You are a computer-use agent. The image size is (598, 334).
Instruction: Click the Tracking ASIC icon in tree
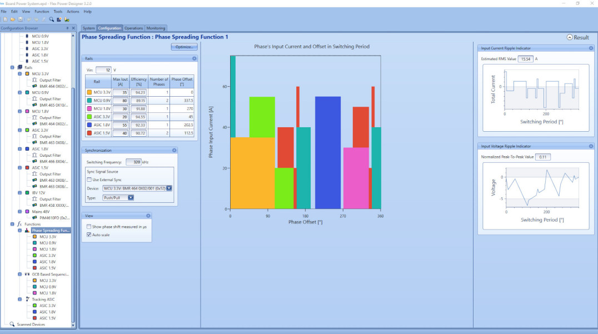pos(27,299)
